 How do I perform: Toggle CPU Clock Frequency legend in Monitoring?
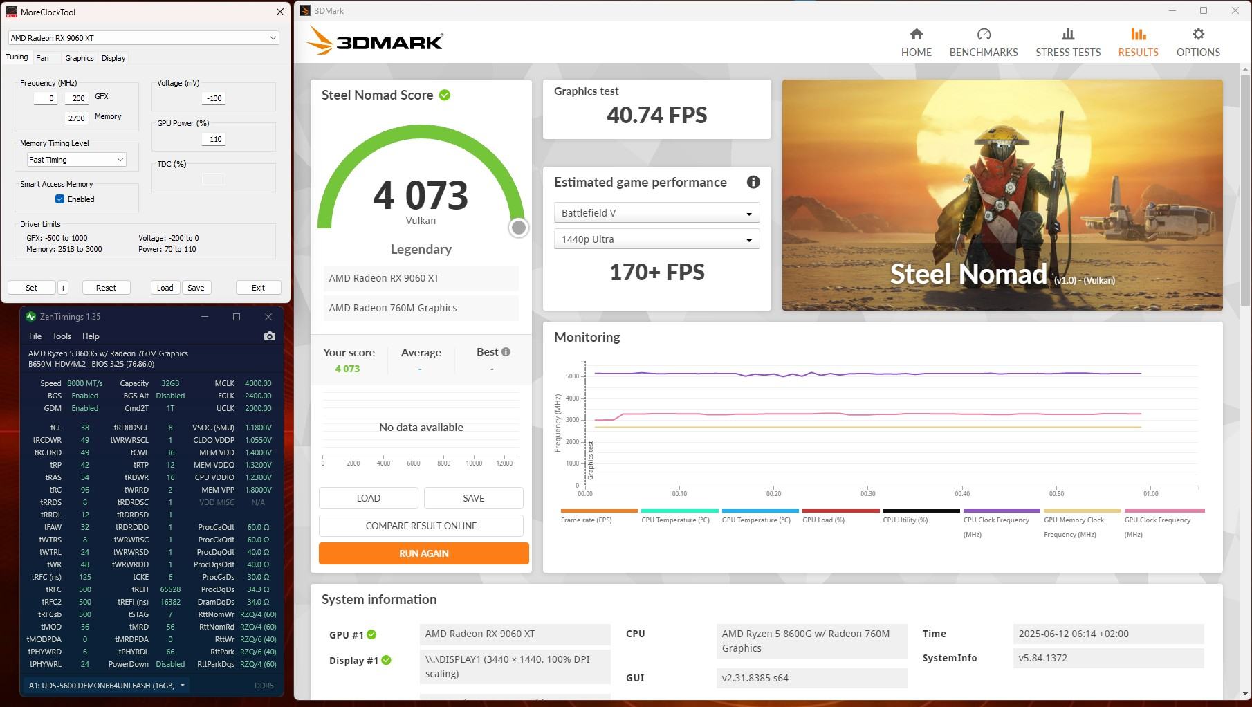tap(1002, 523)
